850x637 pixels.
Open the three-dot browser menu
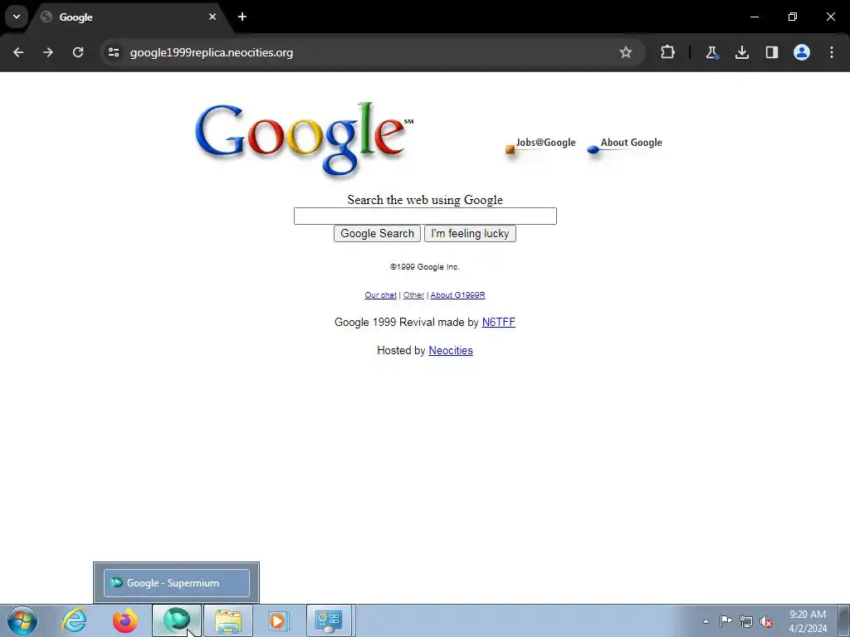[x=832, y=52]
